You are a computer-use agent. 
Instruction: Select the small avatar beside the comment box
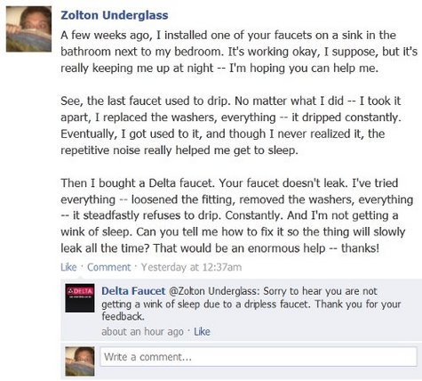click(x=80, y=361)
